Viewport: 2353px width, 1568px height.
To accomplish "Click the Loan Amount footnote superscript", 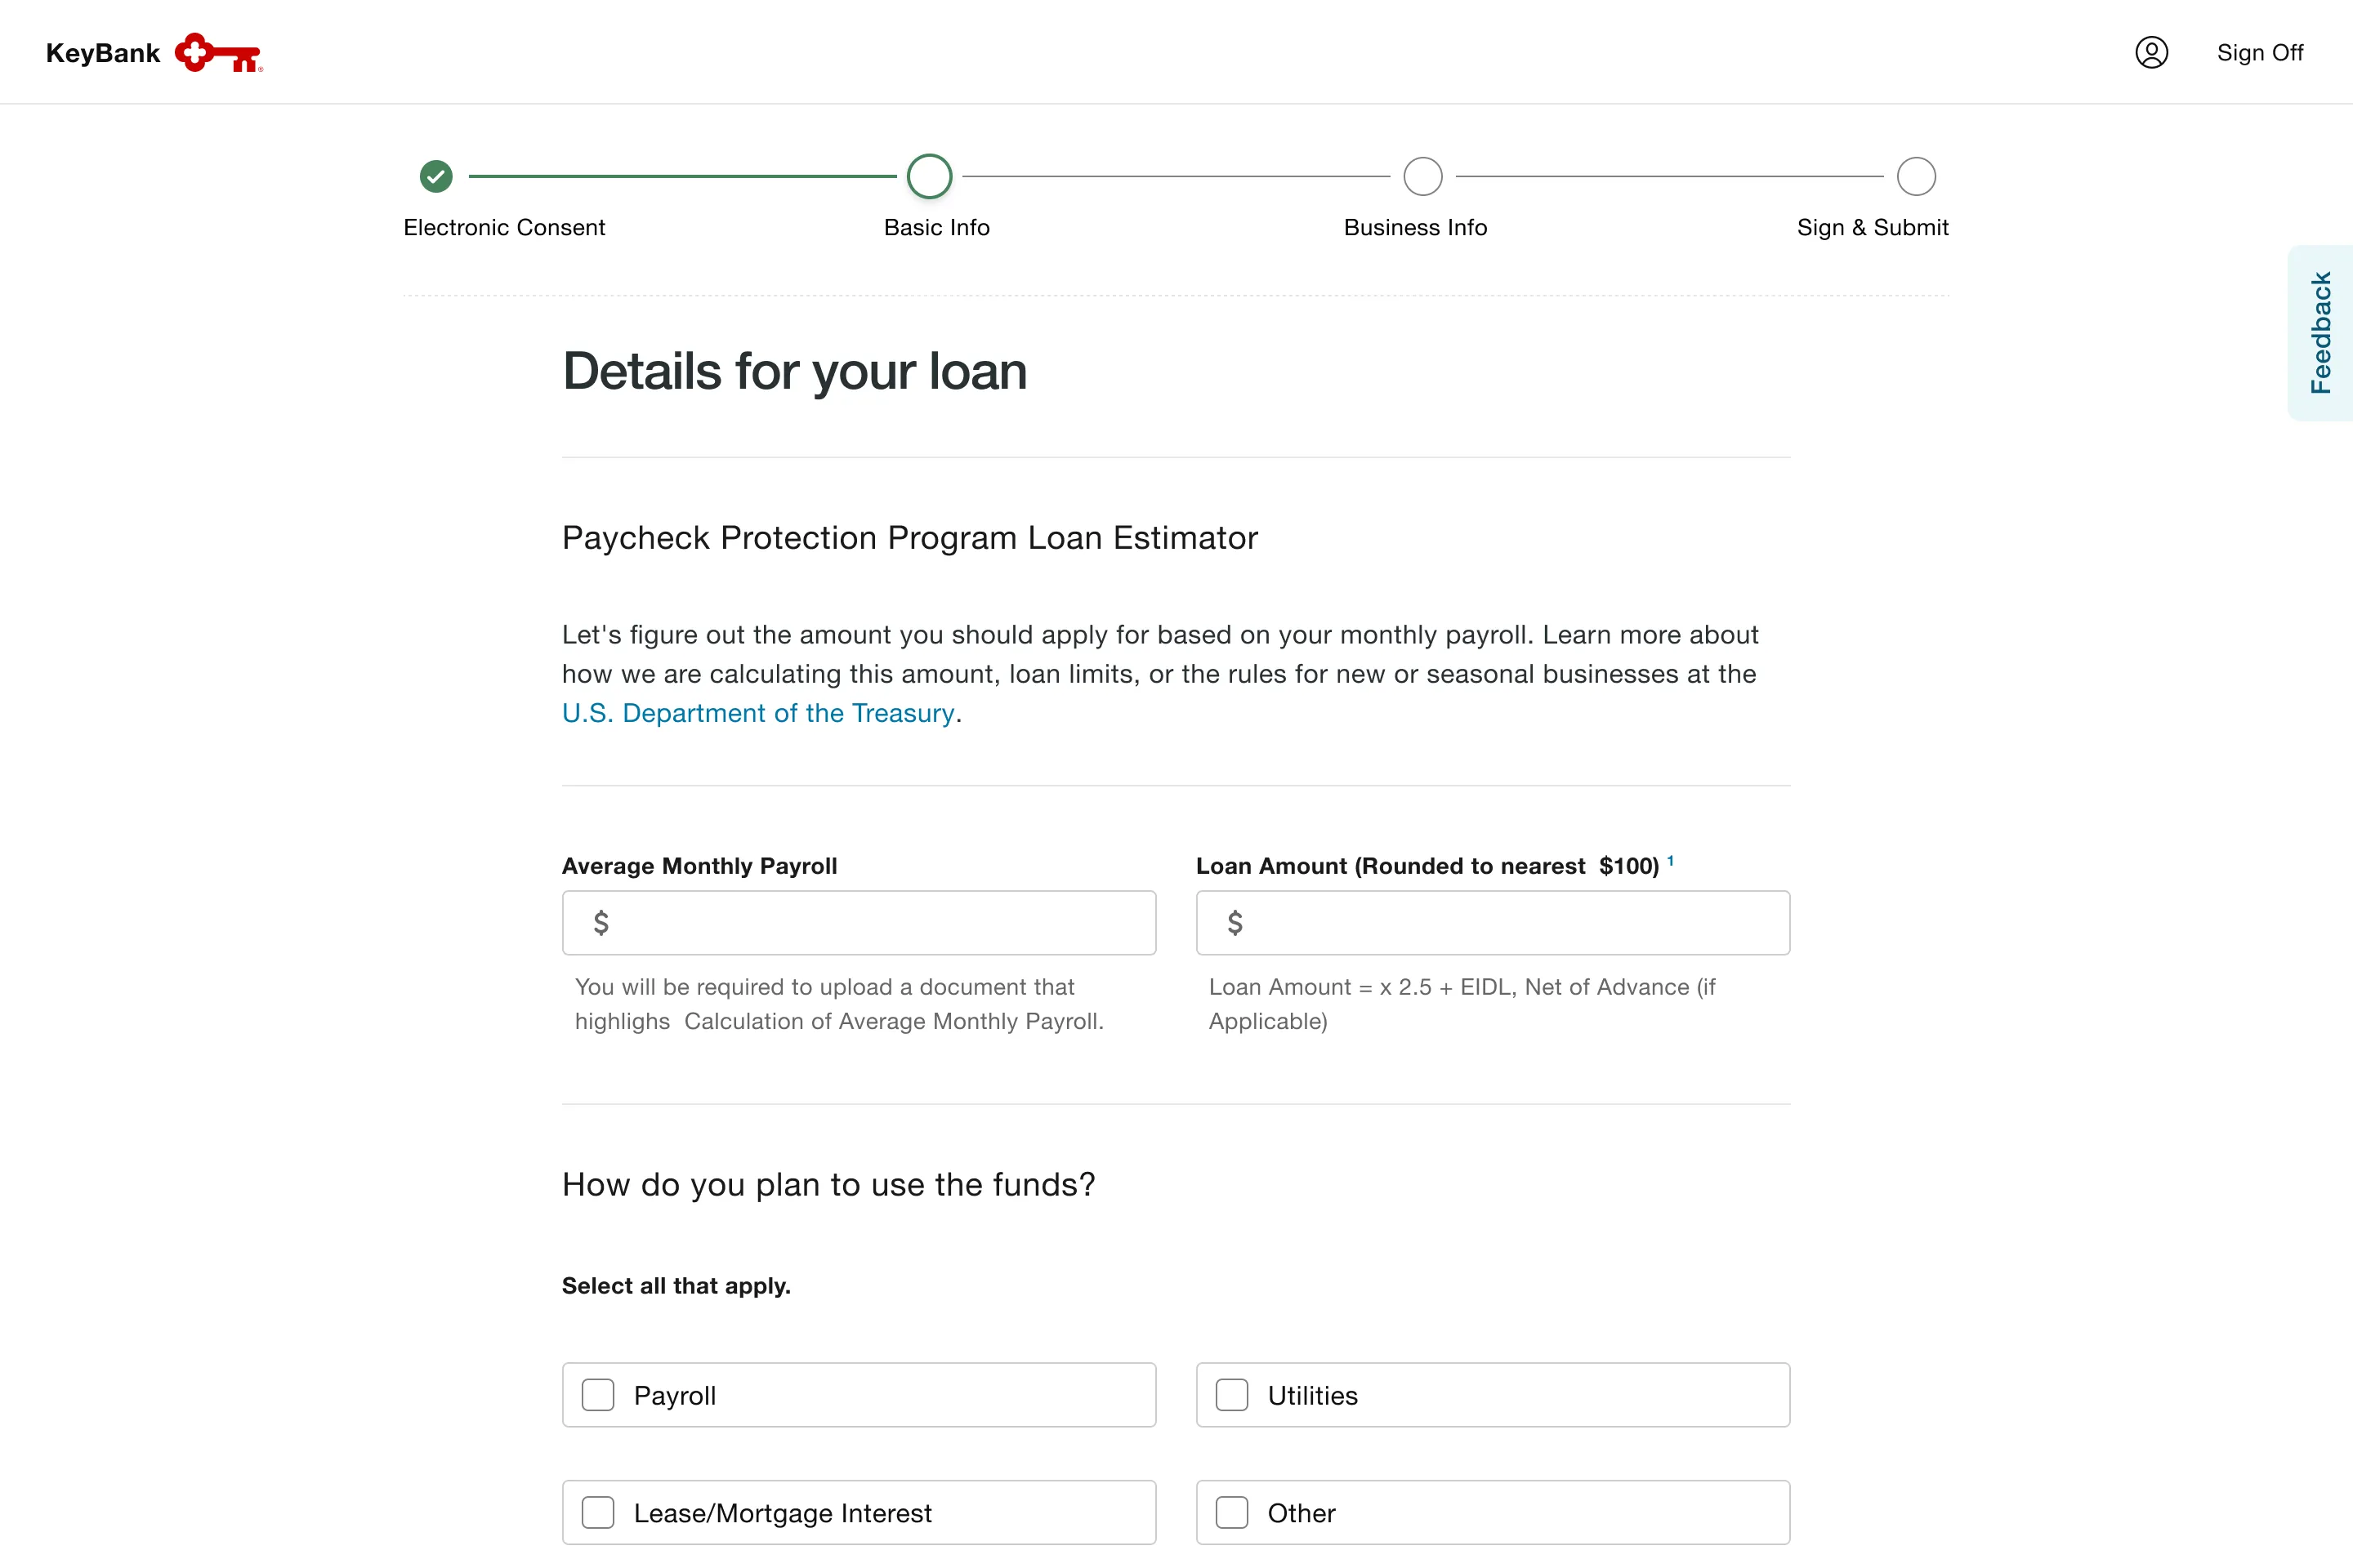I will point(1672,860).
